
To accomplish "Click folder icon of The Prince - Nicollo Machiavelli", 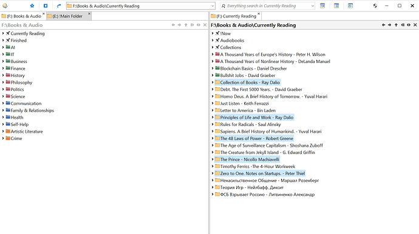I will (x=217, y=159).
